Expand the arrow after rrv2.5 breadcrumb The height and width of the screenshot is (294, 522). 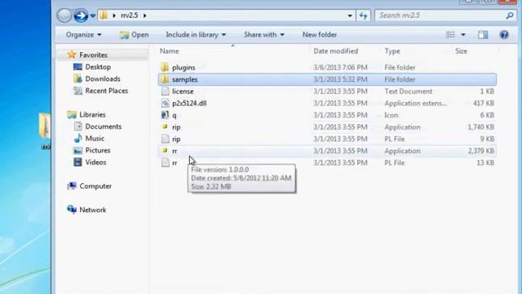click(145, 16)
